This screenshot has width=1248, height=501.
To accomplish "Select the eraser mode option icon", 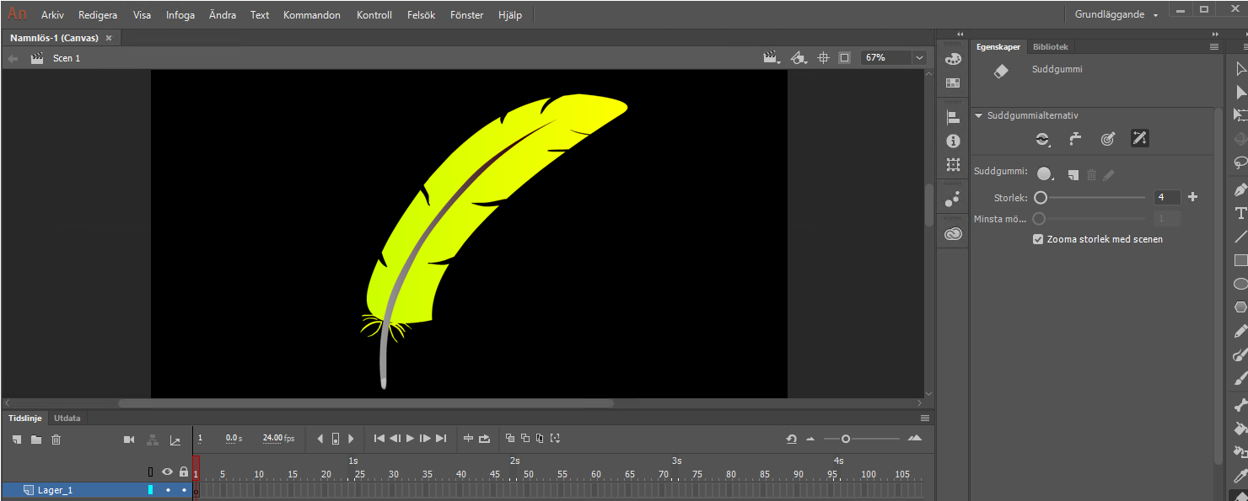I will (x=1043, y=139).
